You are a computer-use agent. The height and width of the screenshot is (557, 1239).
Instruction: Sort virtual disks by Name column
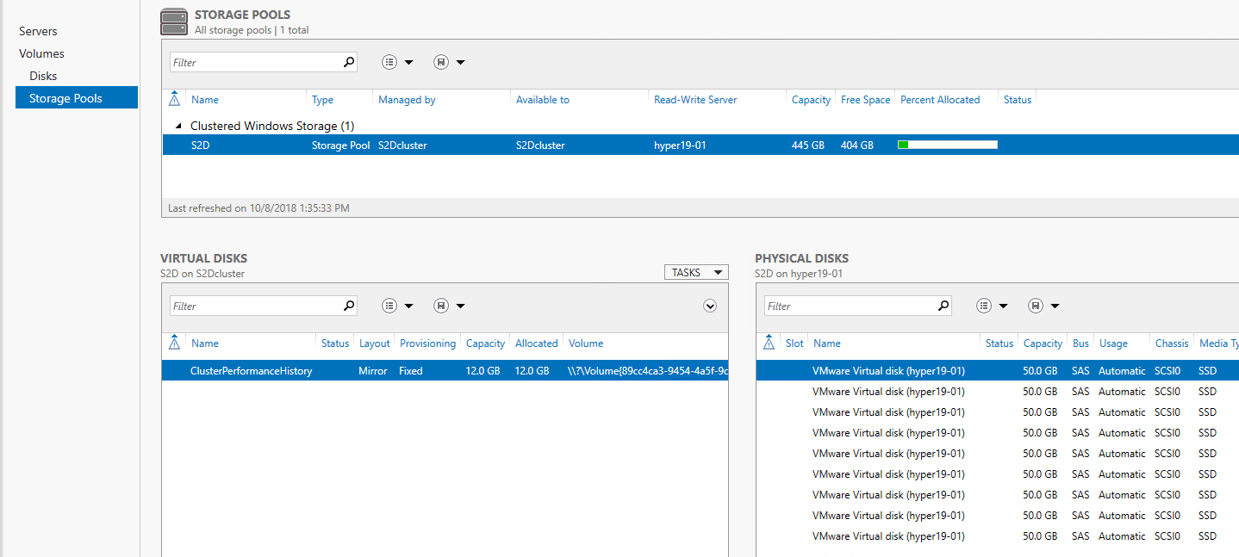click(x=205, y=343)
